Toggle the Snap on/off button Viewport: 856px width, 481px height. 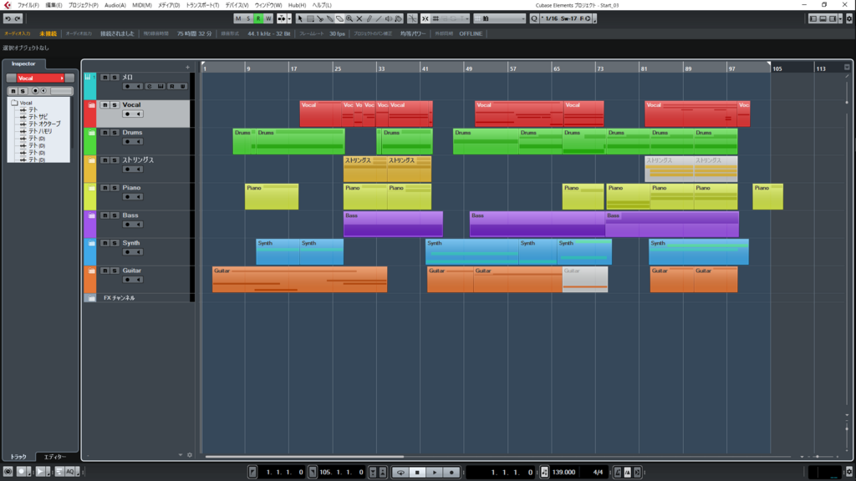coord(425,18)
